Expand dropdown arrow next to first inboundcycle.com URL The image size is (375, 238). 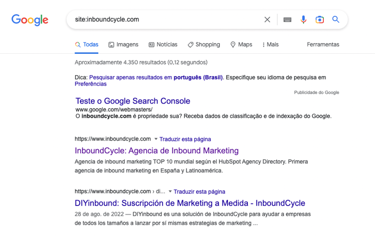click(156, 139)
